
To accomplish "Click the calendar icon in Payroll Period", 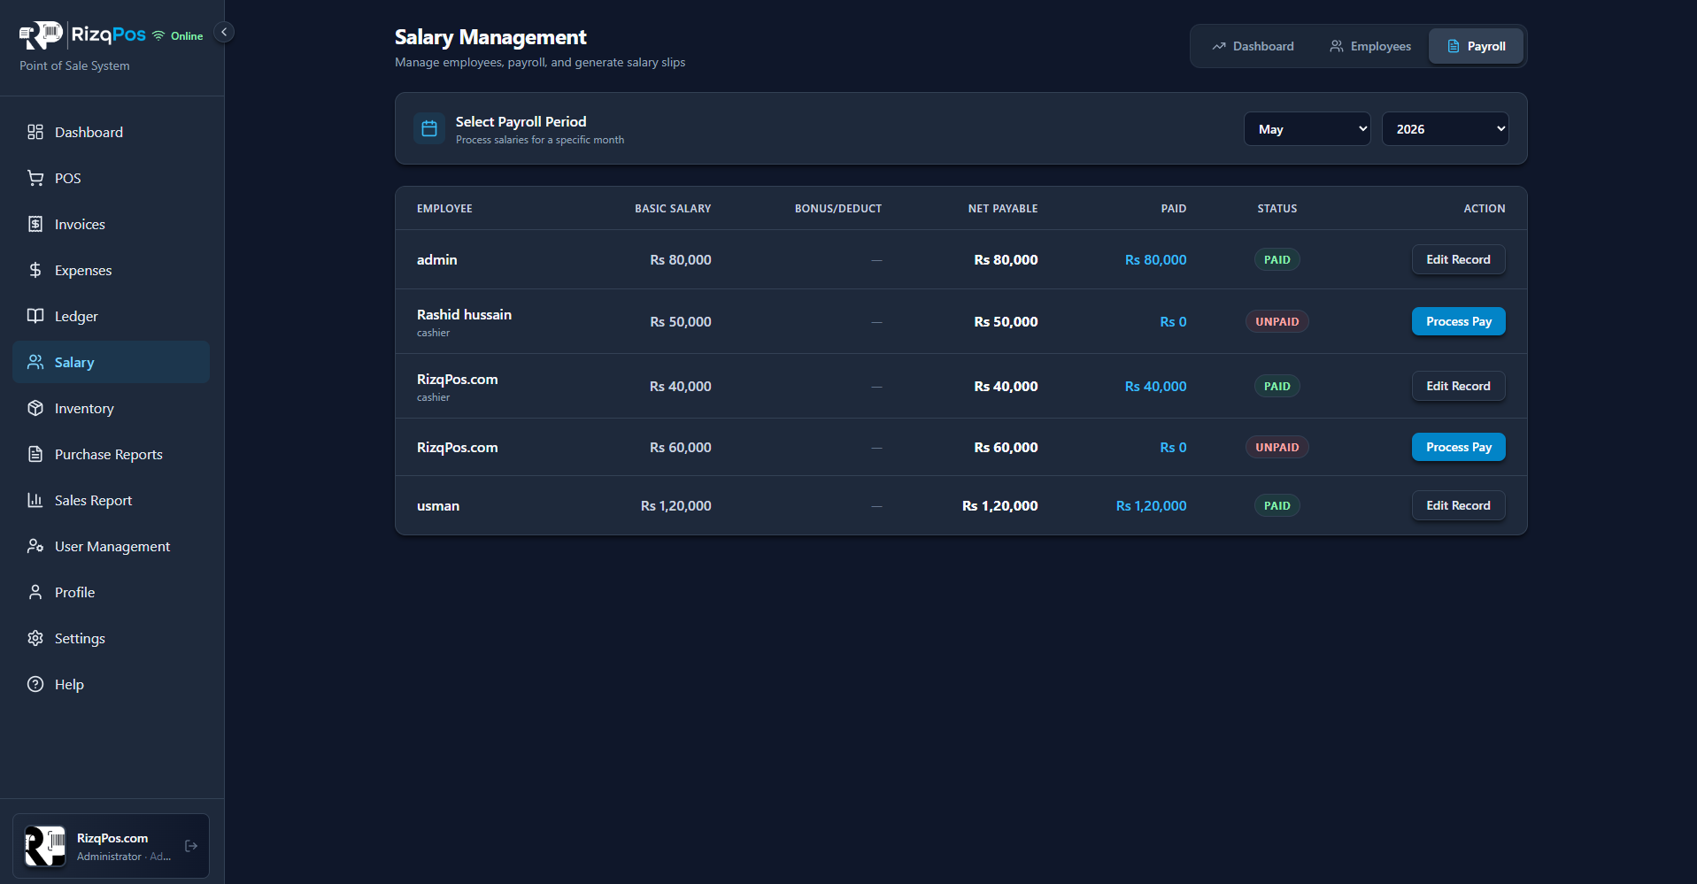I will click(429, 128).
